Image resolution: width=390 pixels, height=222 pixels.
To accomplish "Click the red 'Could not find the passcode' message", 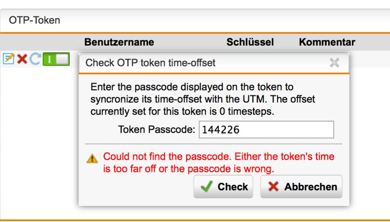I will click(219, 163).
